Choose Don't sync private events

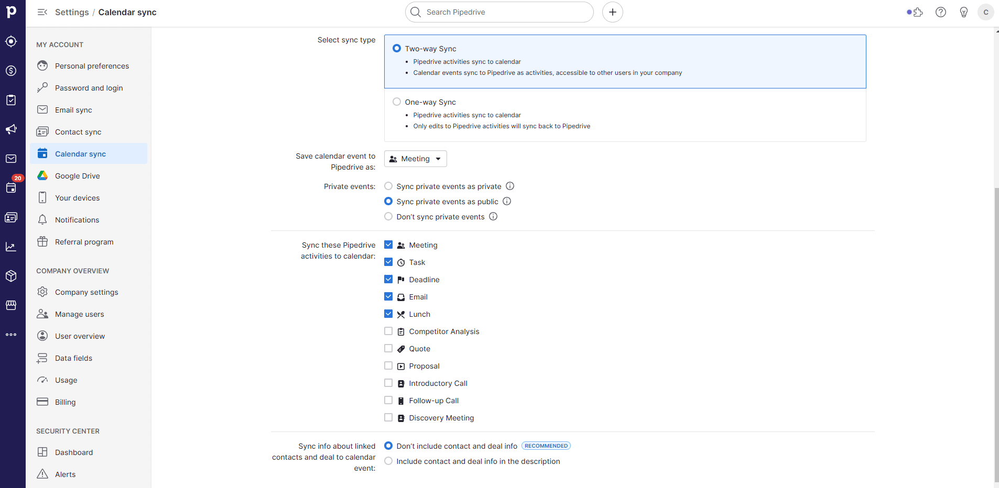[388, 216]
